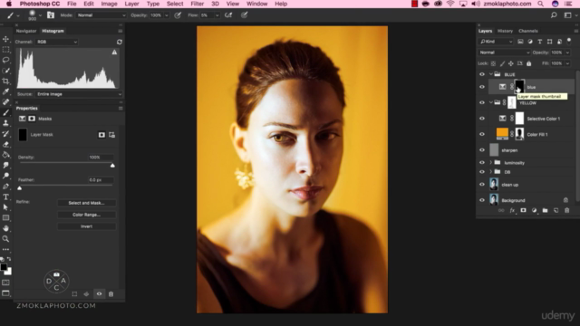The height and width of the screenshot is (326, 580).
Task: Select the Healing Brush tool
Action: pos(5,102)
